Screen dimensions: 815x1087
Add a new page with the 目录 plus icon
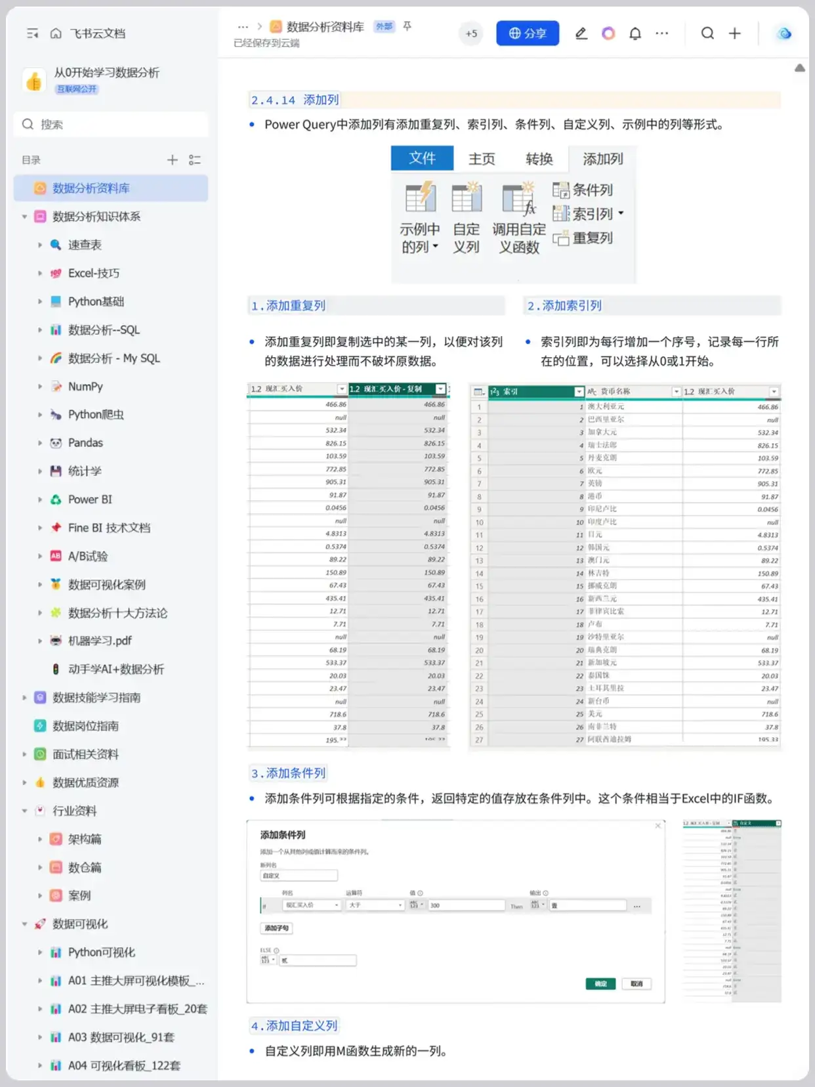coord(172,160)
